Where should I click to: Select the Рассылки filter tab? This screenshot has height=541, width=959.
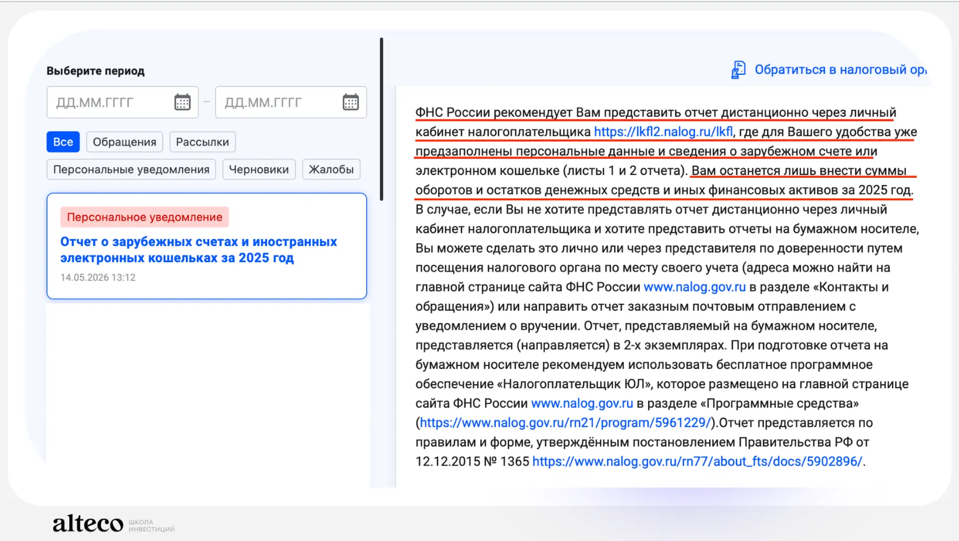(202, 142)
